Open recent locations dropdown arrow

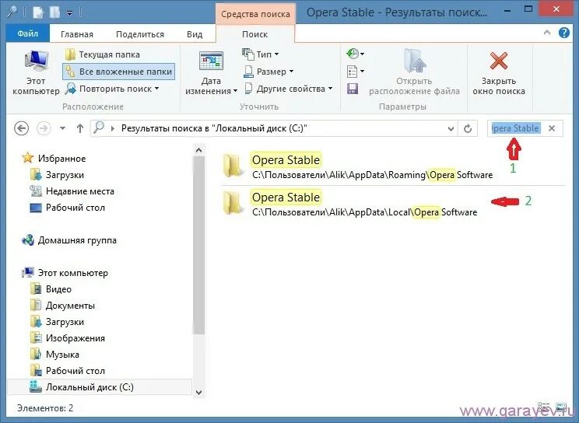click(62, 128)
